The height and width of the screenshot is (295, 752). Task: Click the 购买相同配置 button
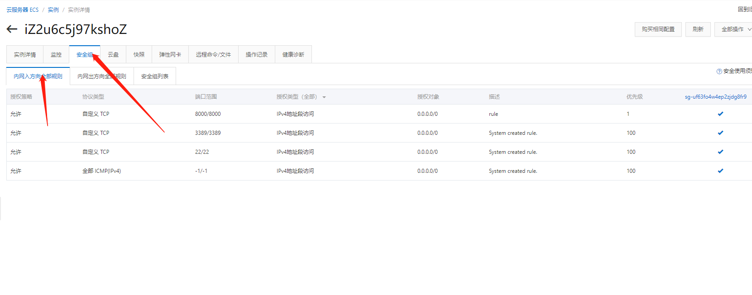pyautogui.click(x=658, y=29)
